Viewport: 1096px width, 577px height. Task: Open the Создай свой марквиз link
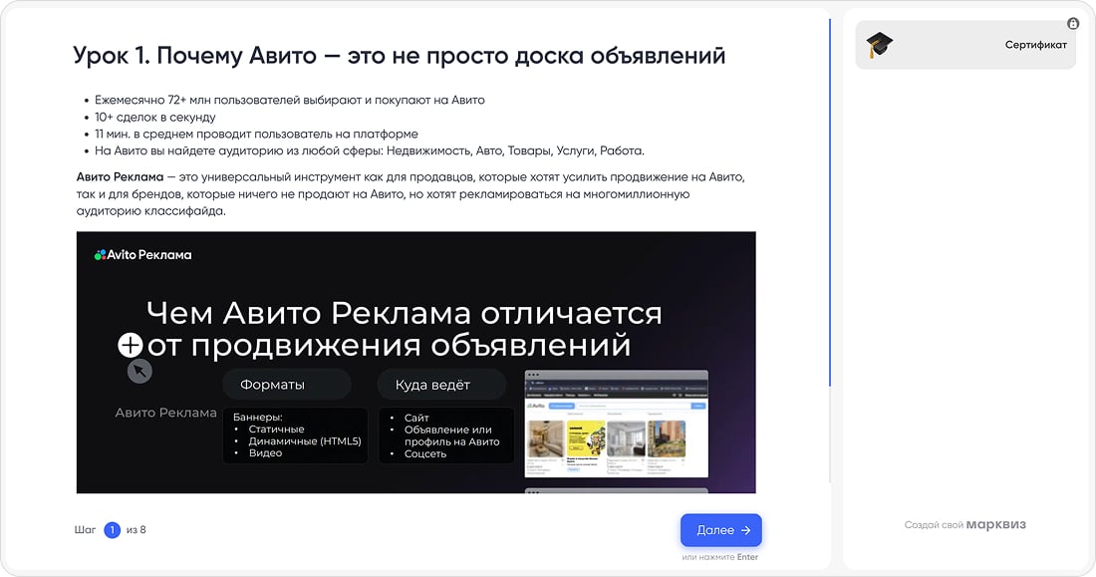pyautogui.click(x=964, y=524)
